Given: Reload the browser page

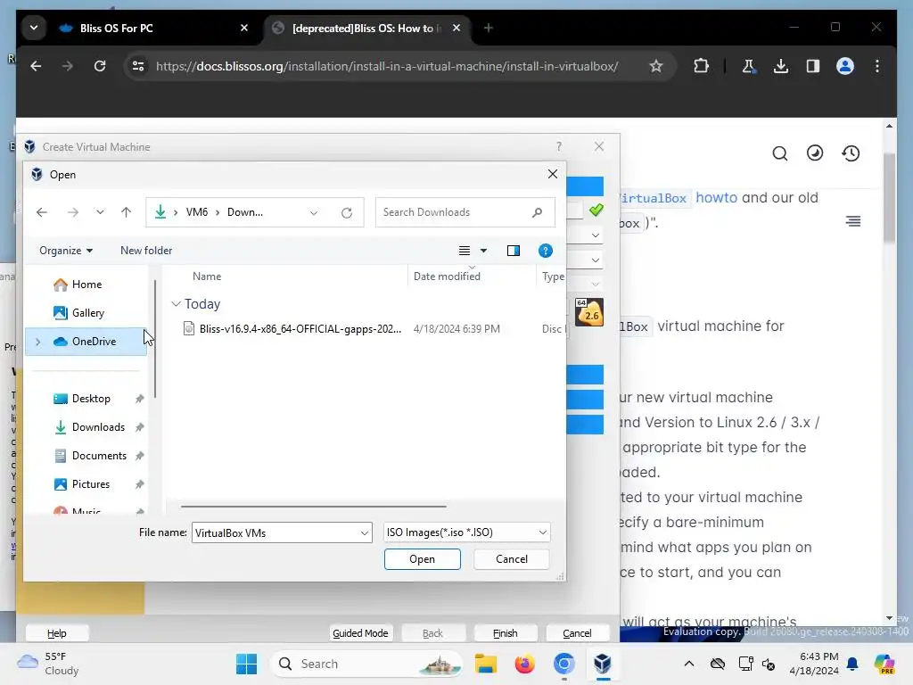Looking at the screenshot, I should coord(100,66).
